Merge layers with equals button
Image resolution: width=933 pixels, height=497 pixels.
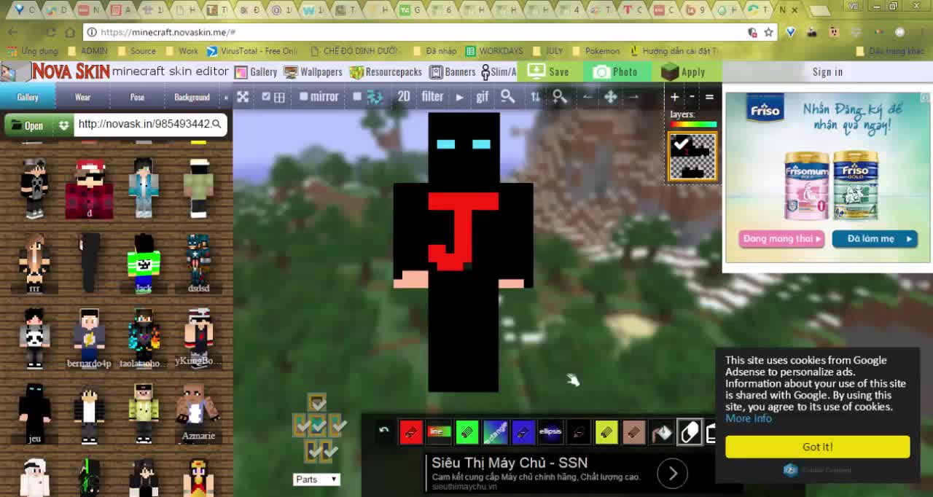[x=709, y=97]
